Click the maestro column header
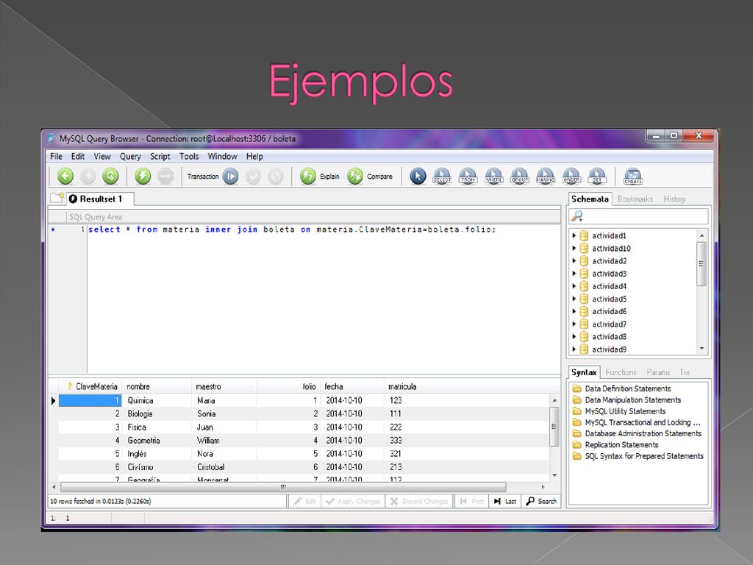The height and width of the screenshot is (565, 753). click(x=224, y=386)
